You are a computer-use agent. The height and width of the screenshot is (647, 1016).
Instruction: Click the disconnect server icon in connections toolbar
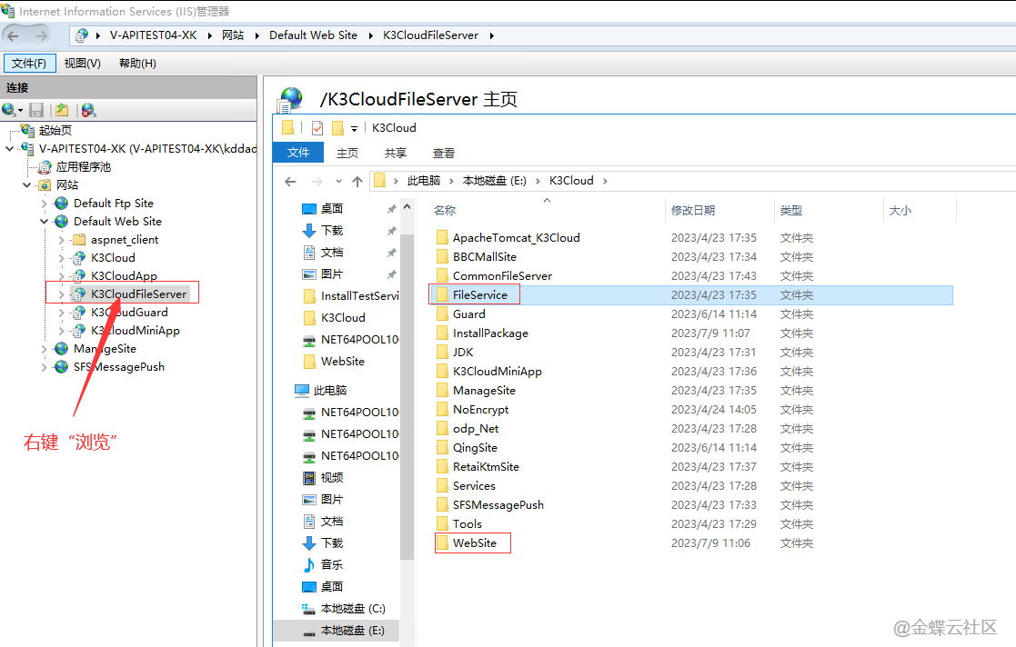89,110
